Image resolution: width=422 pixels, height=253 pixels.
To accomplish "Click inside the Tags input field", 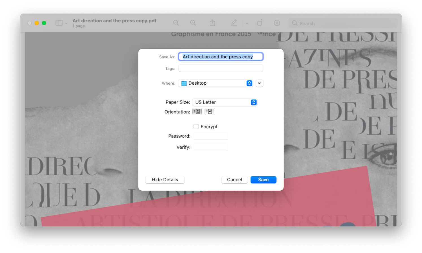I will (220, 68).
